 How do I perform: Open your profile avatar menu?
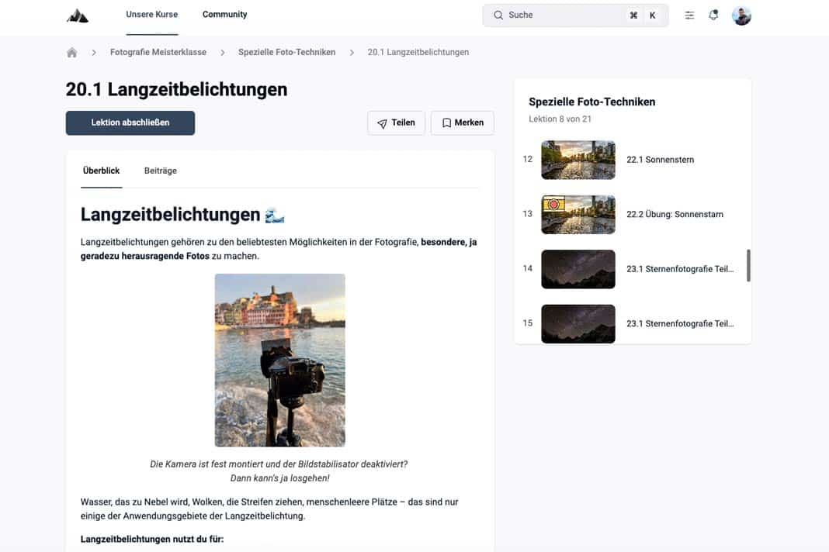741,14
